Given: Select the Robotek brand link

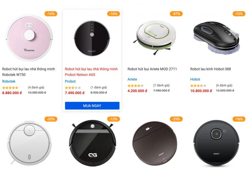Looking at the screenshot, I should click(9, 81).
